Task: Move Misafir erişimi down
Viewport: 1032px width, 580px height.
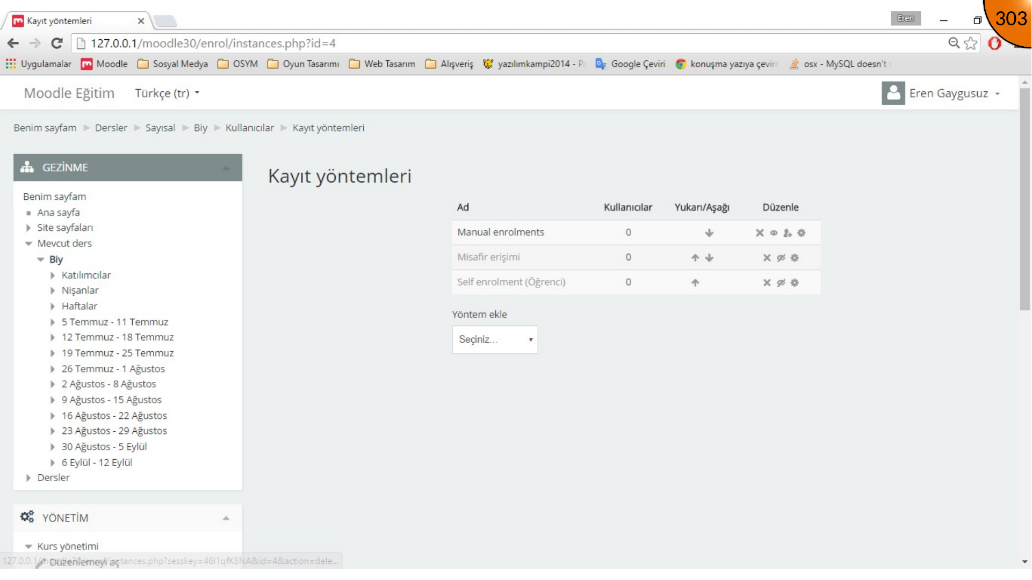Action: coord(709,258)
